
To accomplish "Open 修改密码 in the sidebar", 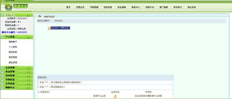I will pyautogui.click(x=13, y=57).
